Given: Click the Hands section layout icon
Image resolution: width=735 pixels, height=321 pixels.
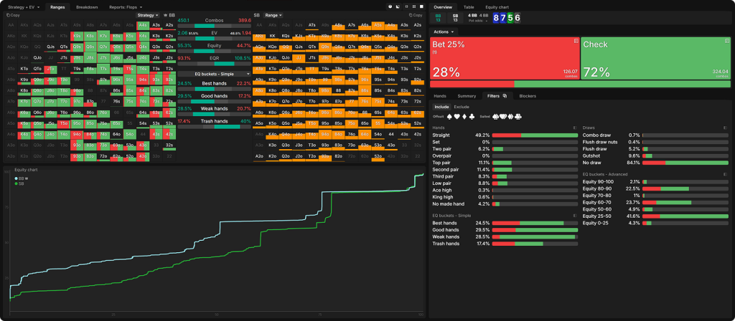Looking at the screenshot, I should pos(576,128).
